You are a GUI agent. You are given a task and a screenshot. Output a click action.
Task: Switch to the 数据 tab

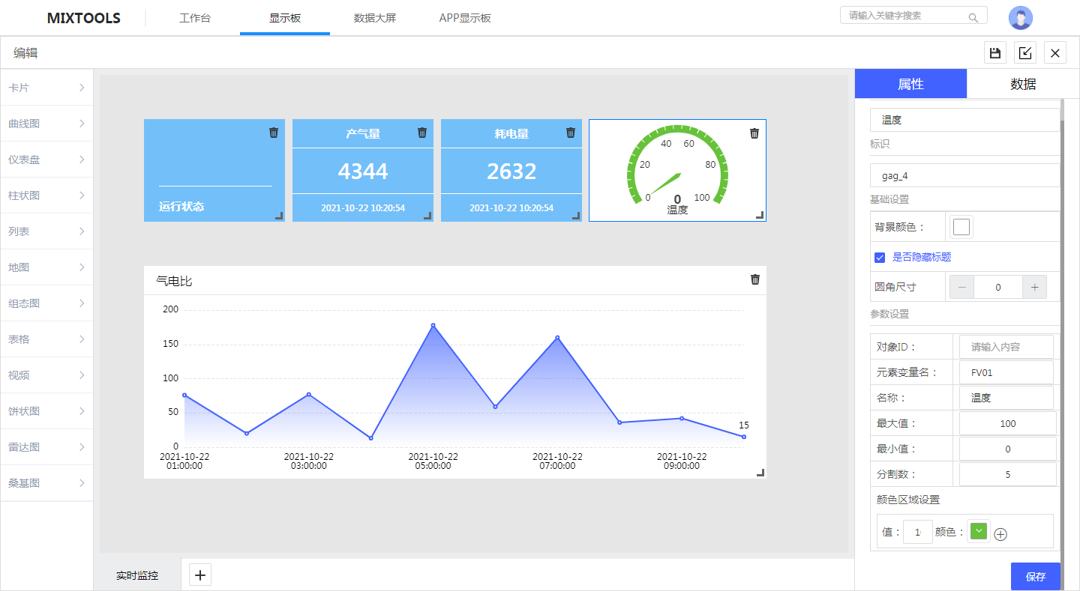point(1023,84)
